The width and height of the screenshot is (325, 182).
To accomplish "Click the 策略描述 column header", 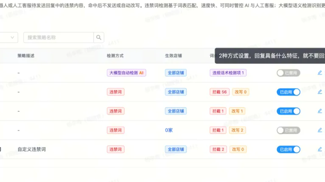I will tap(26, 56).
